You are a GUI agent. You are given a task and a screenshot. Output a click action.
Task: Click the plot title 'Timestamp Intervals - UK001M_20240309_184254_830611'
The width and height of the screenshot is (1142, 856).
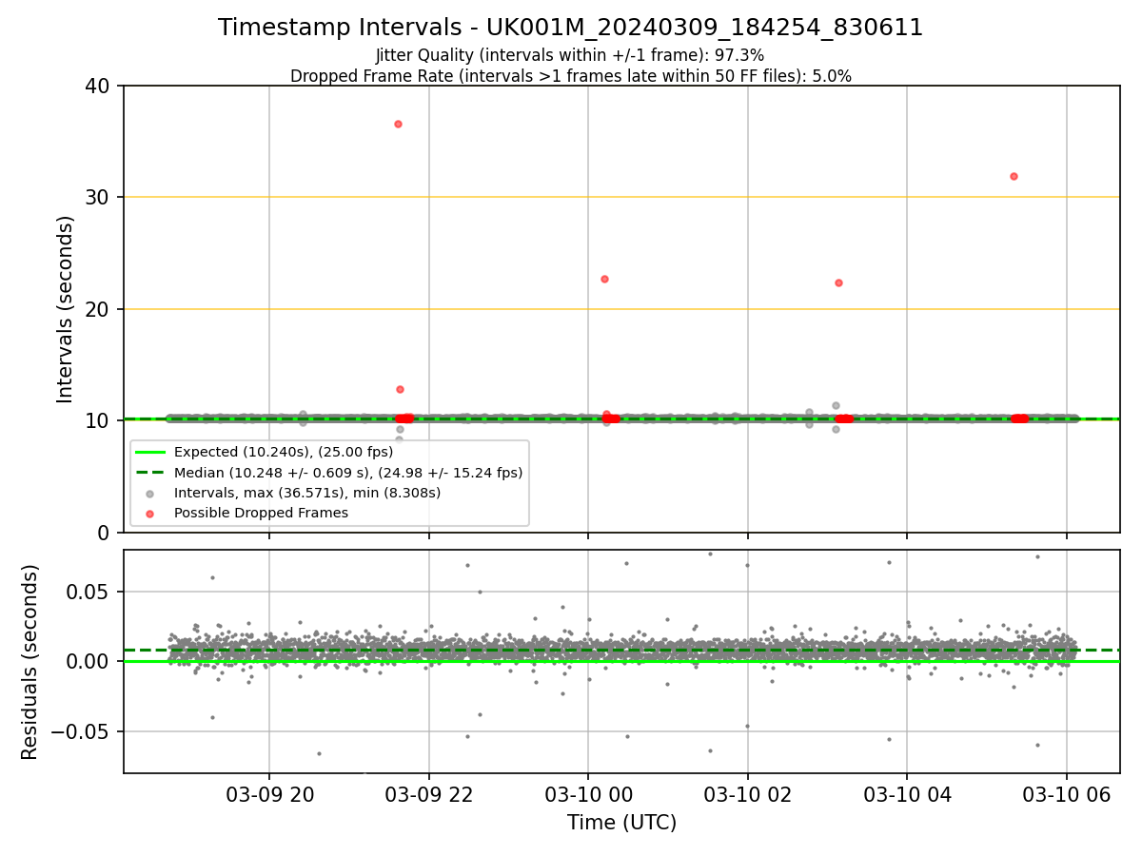(x=570, y=28)
